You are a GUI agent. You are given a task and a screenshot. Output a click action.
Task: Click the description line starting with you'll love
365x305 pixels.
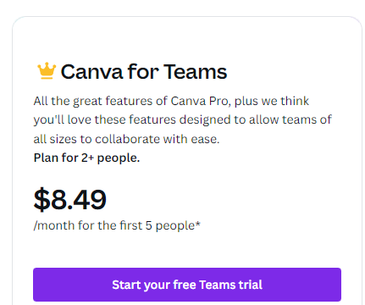[x=182, y=120]
